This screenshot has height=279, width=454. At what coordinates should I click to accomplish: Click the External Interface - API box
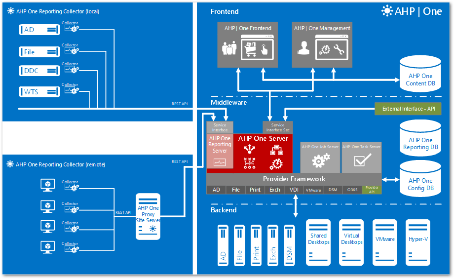click(x=408, y=109)
